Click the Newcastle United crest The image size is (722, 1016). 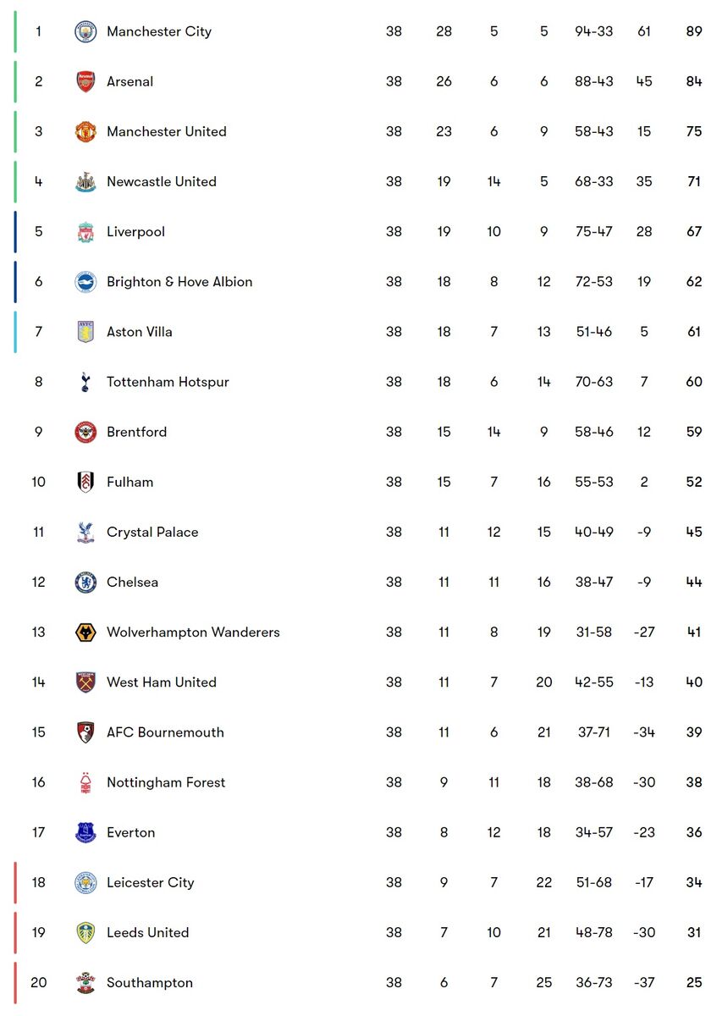pyautogui.click(x=85, y=182)
